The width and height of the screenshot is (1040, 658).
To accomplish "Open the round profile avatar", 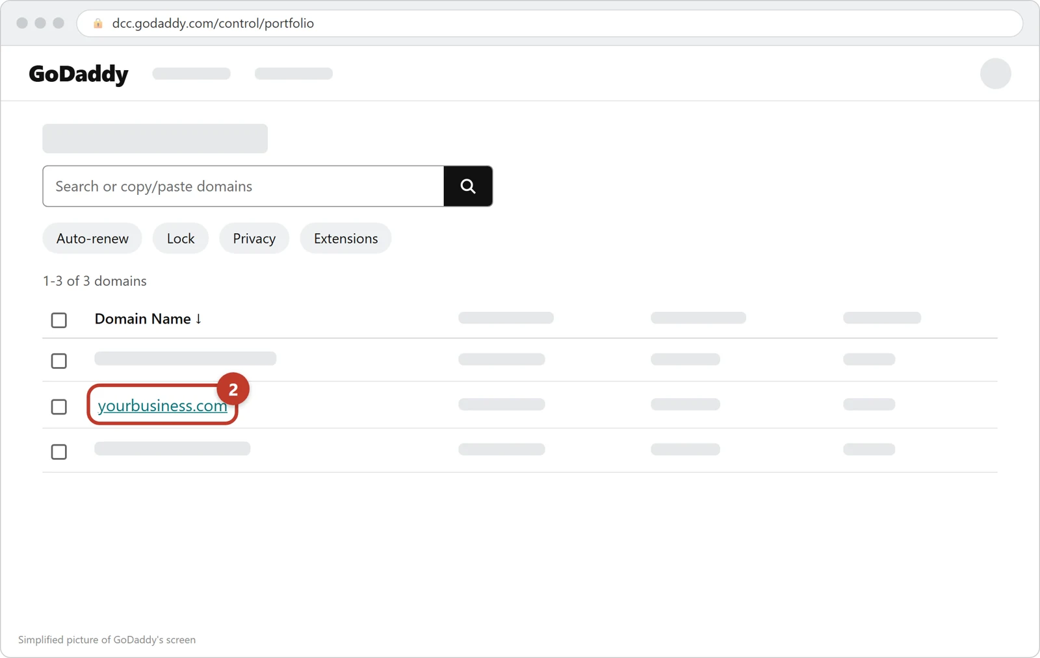I will (x=995, y=73).
